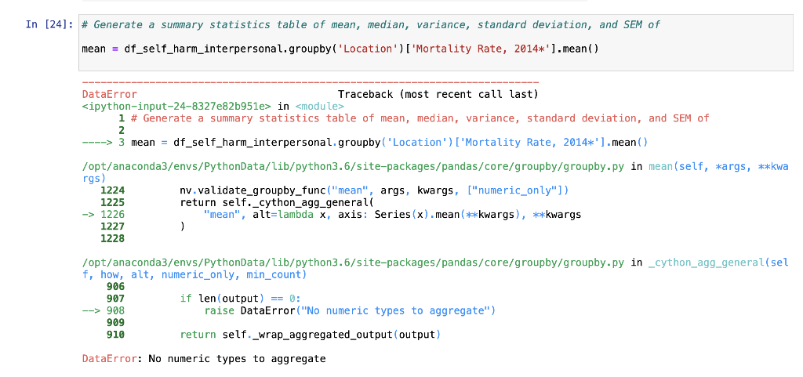
Task: Click line 907 'if len(output) == 0:'
Action: 204,299
